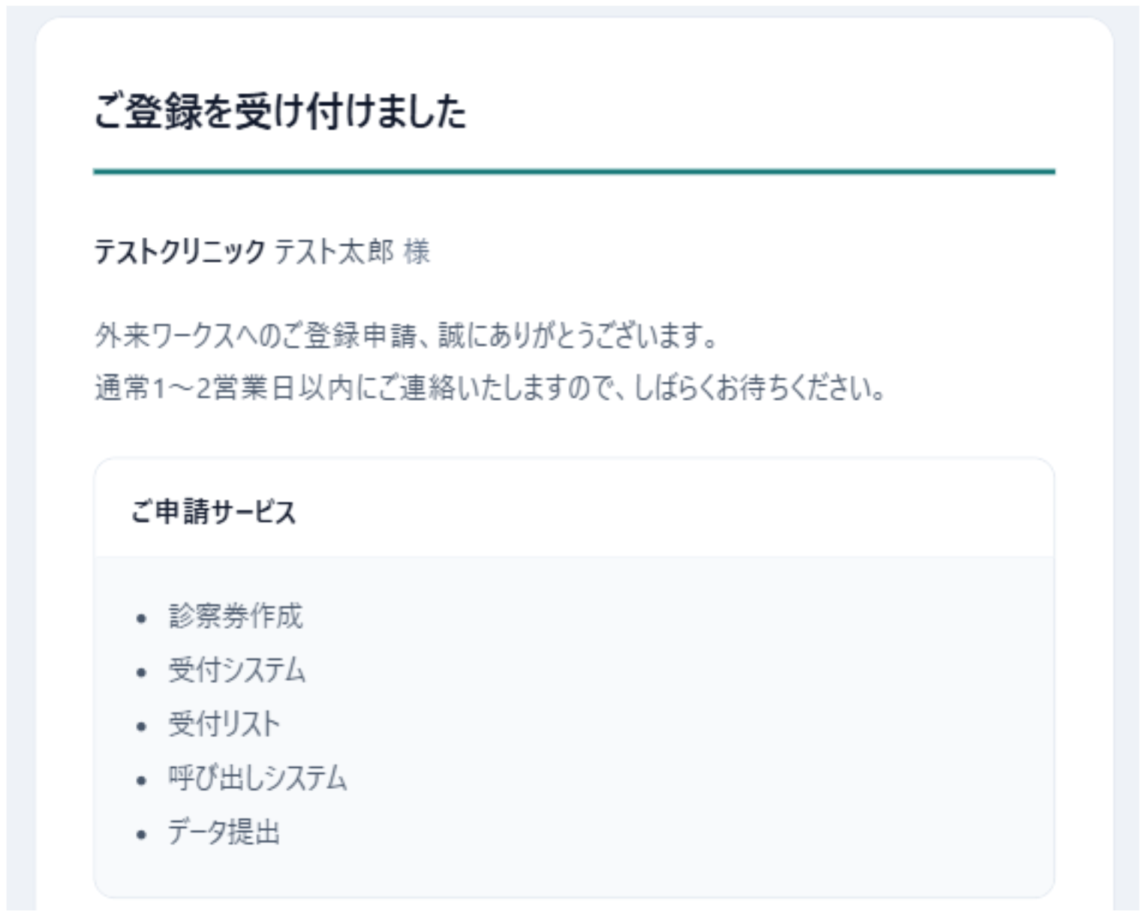Click the name テスト太郎 様

[352, 251]
